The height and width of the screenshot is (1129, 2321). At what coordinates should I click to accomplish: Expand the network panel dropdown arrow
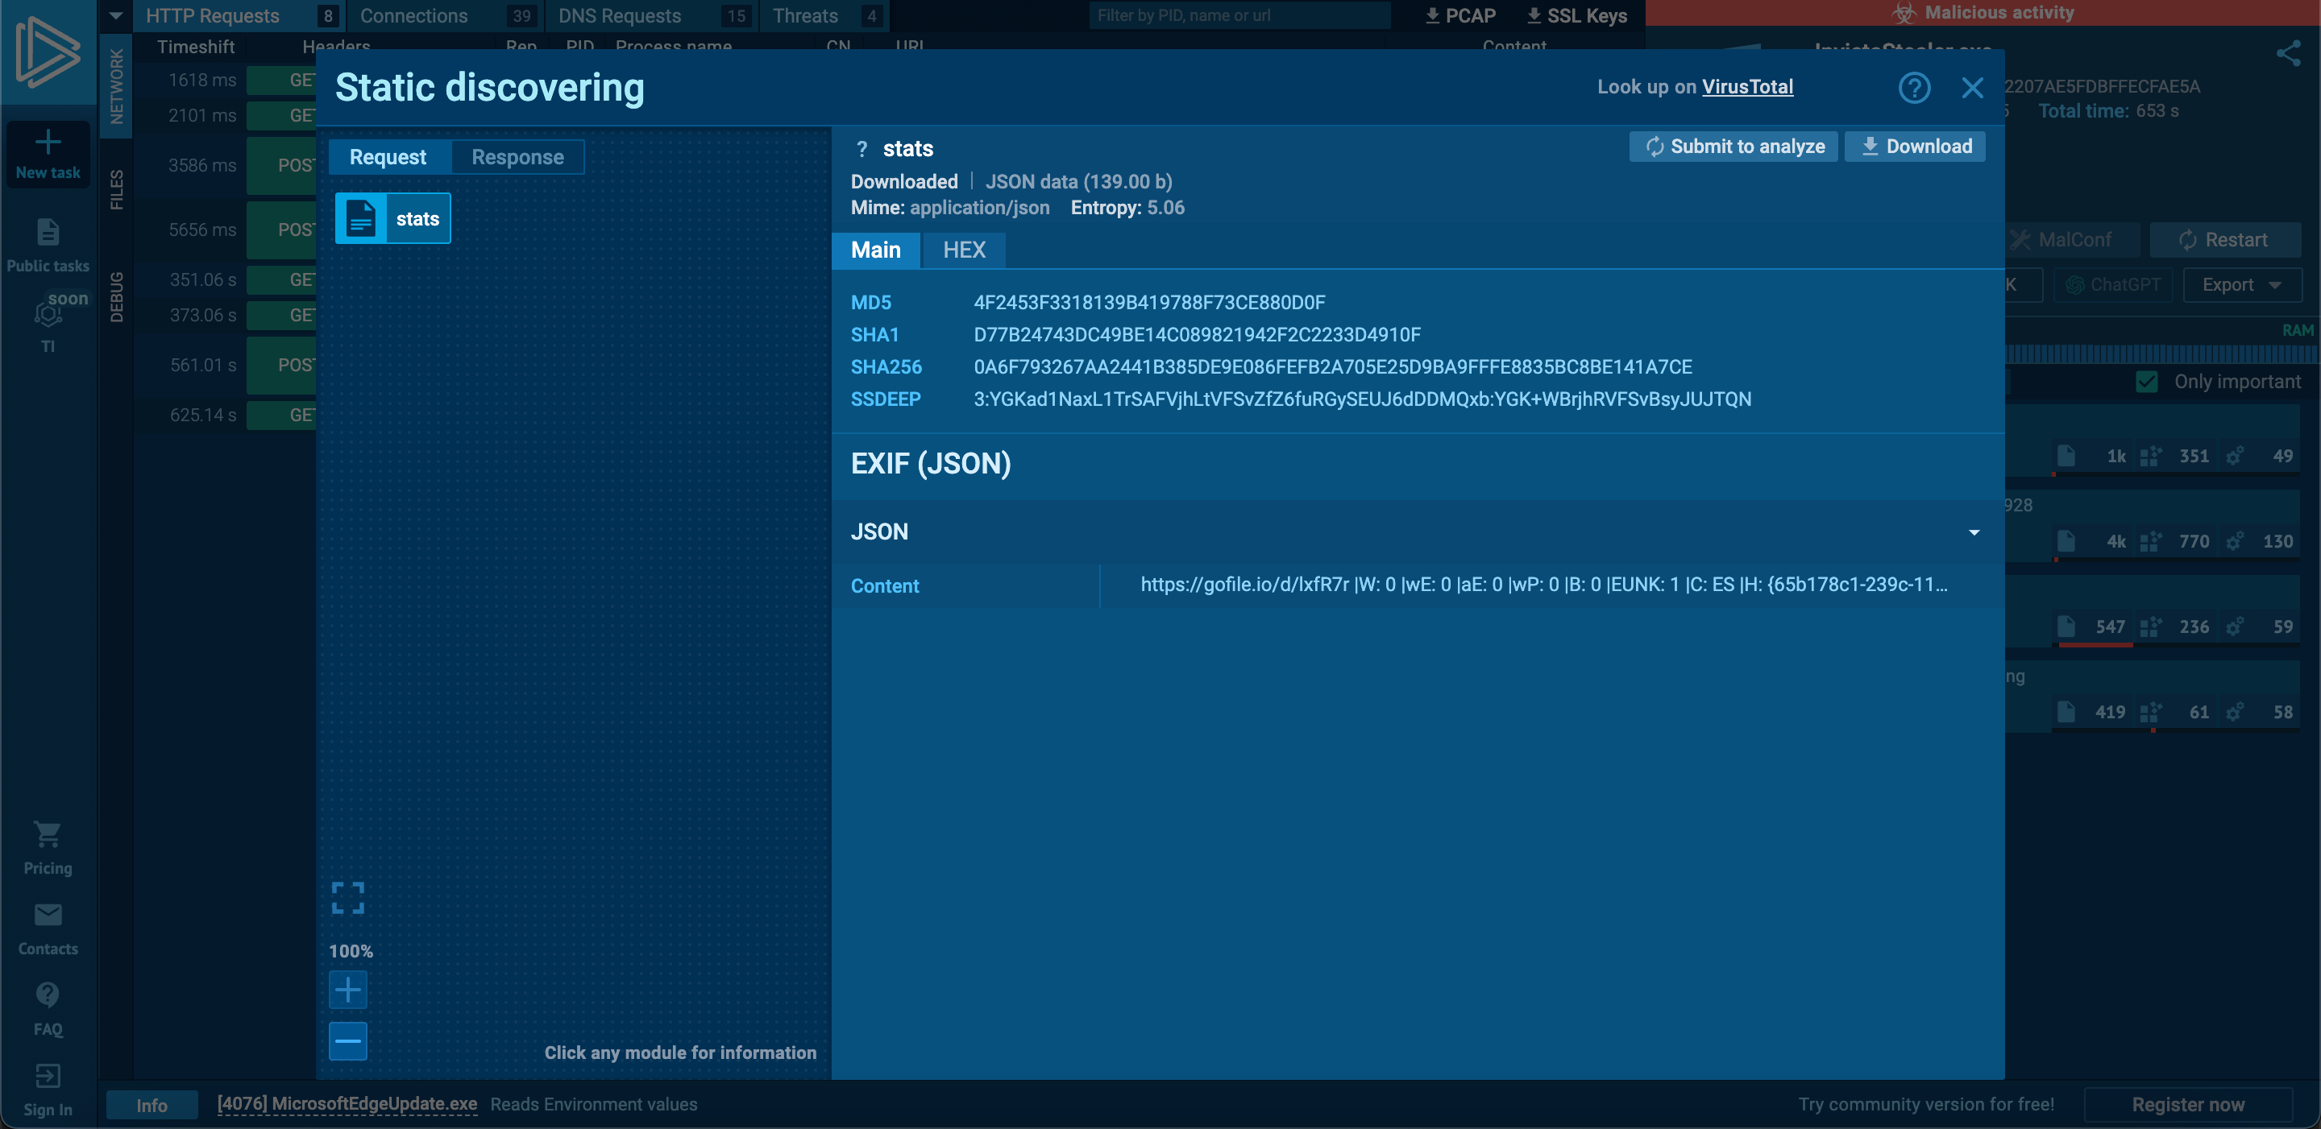tap(115, 15)
